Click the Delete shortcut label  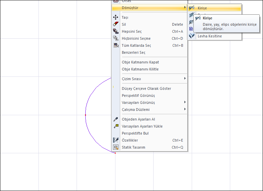click(177, 24)
